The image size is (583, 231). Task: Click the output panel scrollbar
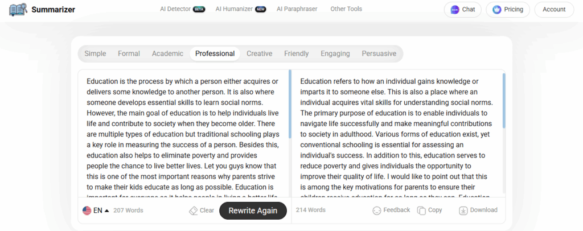coord(504,101)
